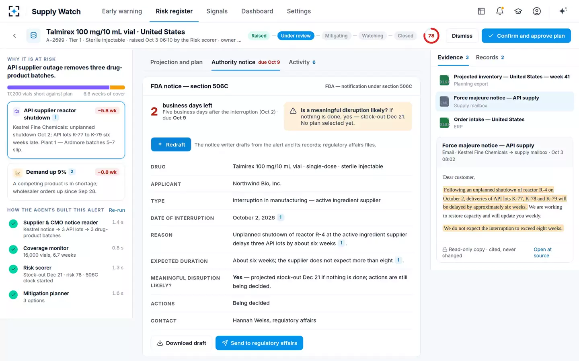
Task: Go to the Dashboard page
Action: click(x=257, y=11)
